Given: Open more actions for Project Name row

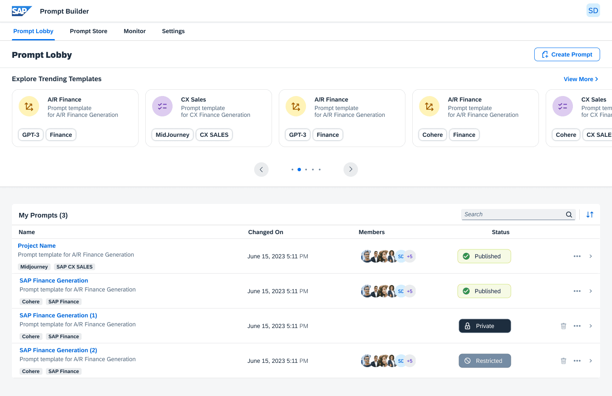Looking at the screenshot, I should [x=577, y=256].
